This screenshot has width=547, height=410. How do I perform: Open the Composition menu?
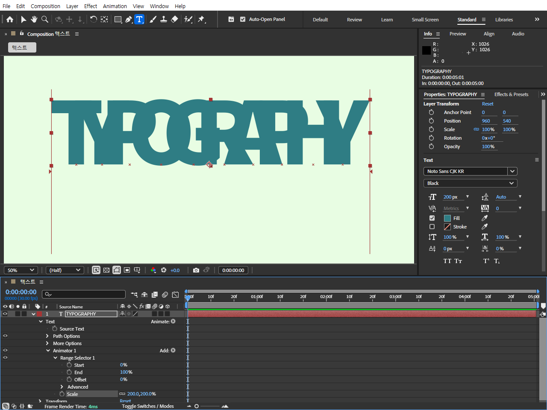tap(45, 6)
